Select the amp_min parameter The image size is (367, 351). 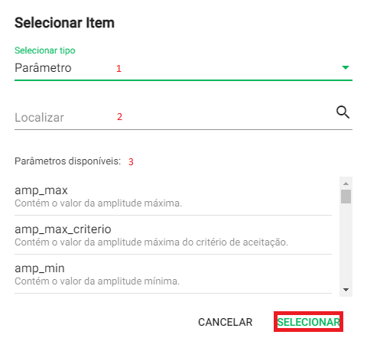point(173,274)
